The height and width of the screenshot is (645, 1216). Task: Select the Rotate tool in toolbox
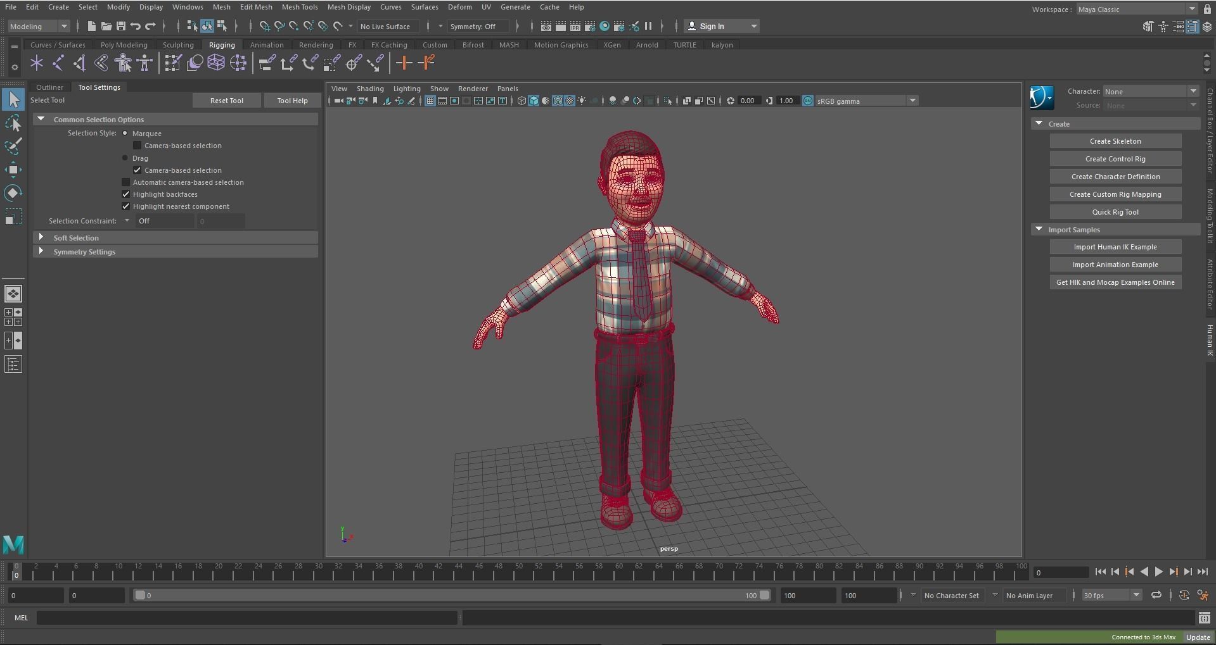13,193
